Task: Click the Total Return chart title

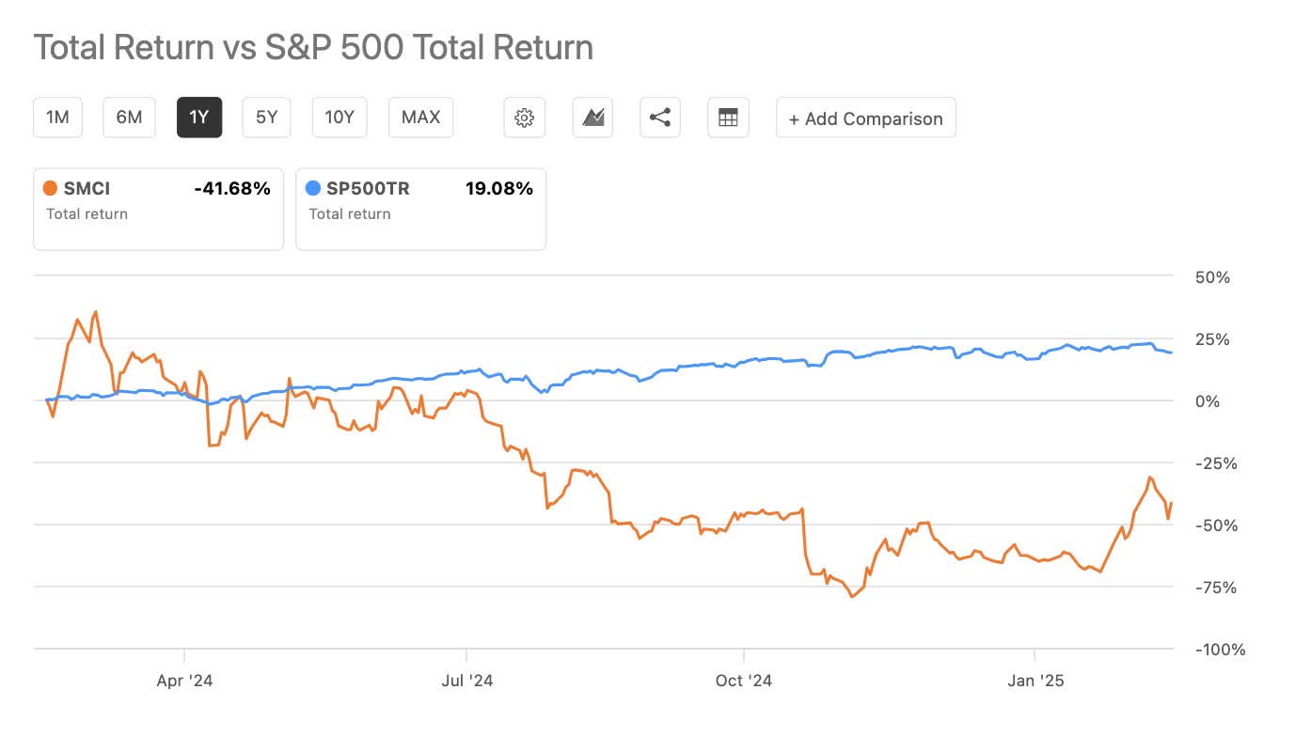Action: [313, 47]
